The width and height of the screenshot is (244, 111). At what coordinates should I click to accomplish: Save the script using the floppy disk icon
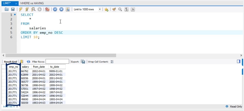pos(13,9)
